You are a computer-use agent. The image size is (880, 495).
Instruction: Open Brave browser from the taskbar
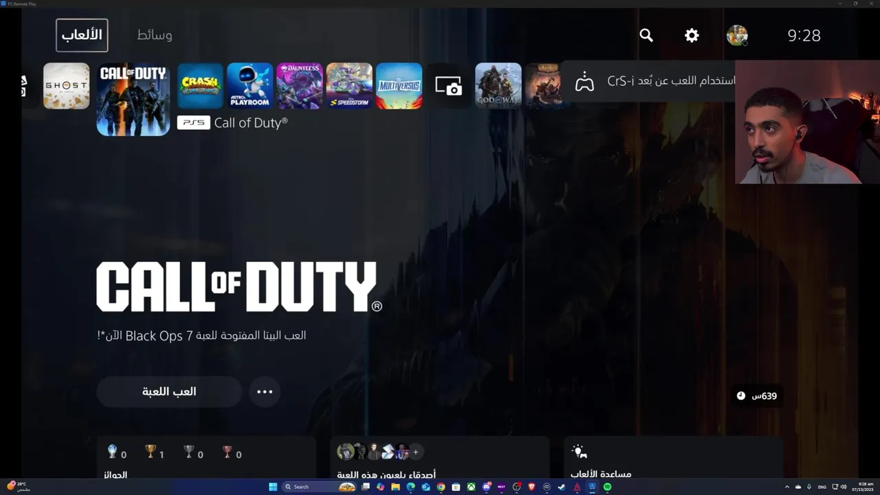pyautogui.click(x=531, y=487)
